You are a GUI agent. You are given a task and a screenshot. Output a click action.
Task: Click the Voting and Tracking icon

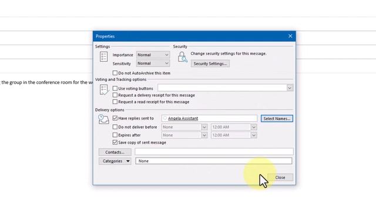104,90
